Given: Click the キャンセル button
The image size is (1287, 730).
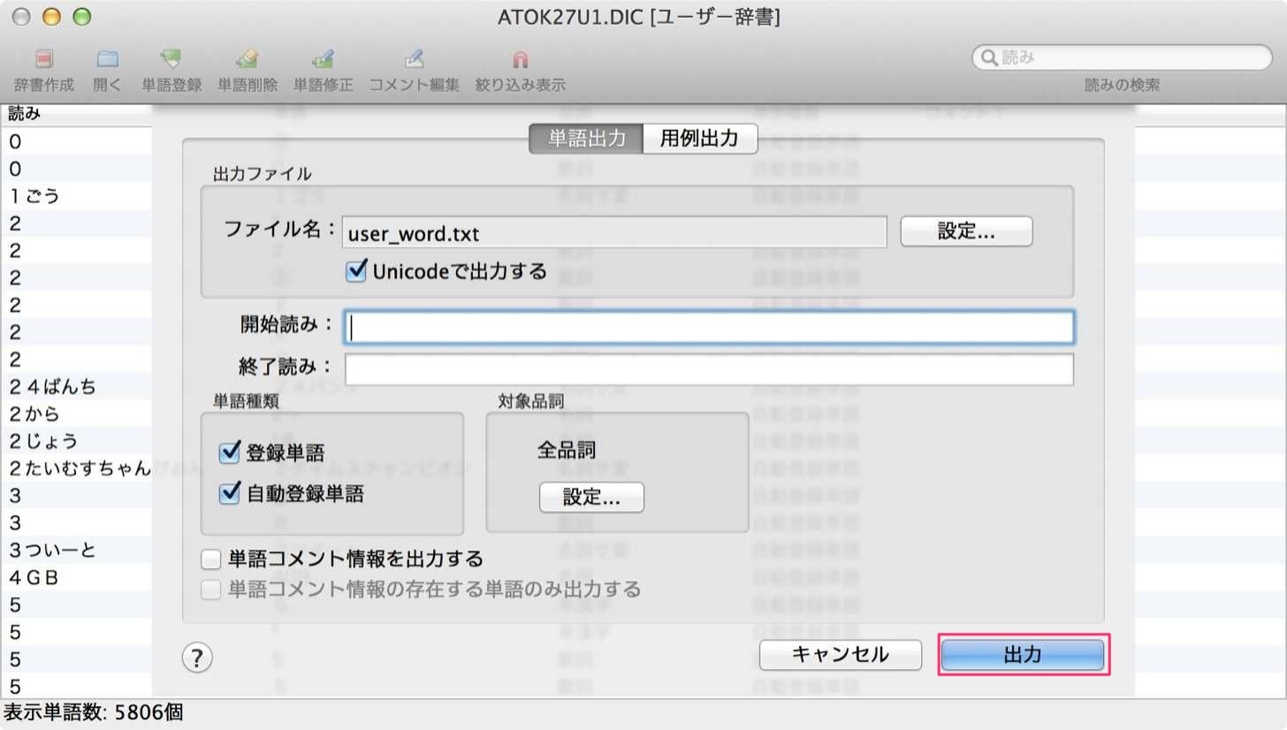Looking at the screenshot, I should [841, 655].
